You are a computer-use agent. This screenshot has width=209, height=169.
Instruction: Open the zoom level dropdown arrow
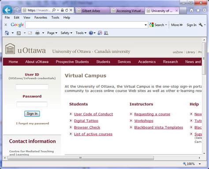[x=200, y=164]
